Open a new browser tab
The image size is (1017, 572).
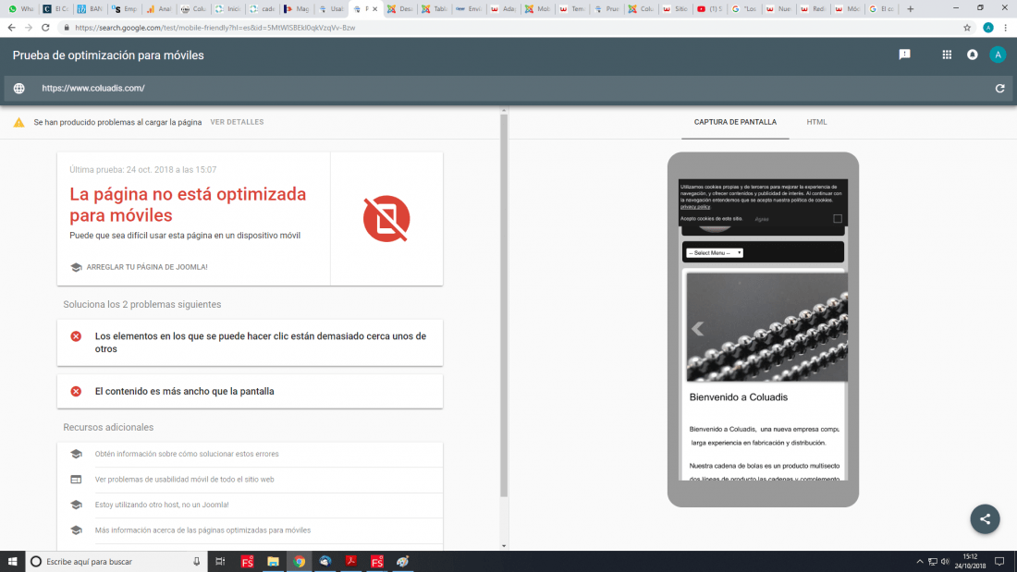pos(910,9)
